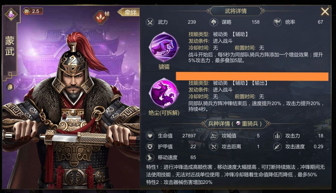Click the 谋略 strategy stat icon
This screenshot has width=336, height=193.
[x=214, y=22]
